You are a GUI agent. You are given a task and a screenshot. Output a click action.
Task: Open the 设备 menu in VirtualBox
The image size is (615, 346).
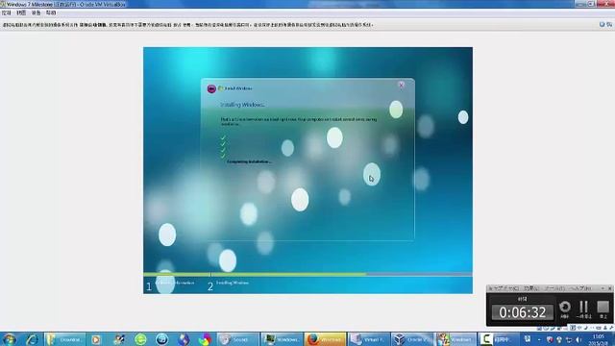coord(37,12)
